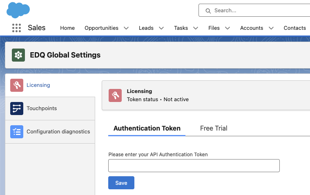Click the EDQ Global Settings title
The width and height of the screenshot is (310, 195).
point(65,55)
